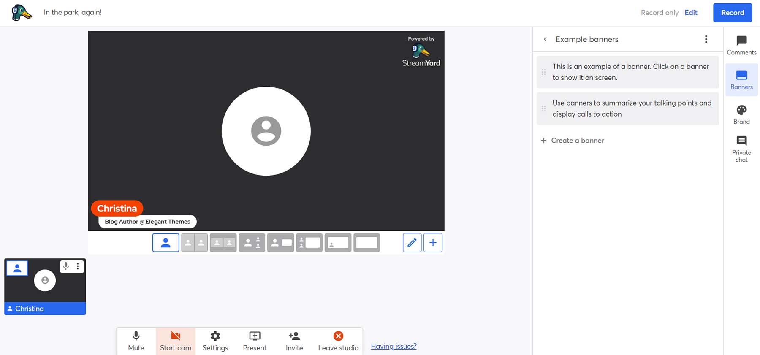Toggle Christina's on-stage solo button in thumbnail
Image resolution: width=760 pixels, height=355 pixels.
click(x=17, y=268)
